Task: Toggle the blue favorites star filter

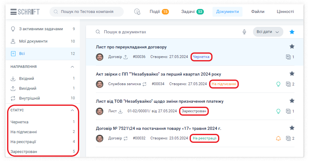Action: [x=292, y=32]
